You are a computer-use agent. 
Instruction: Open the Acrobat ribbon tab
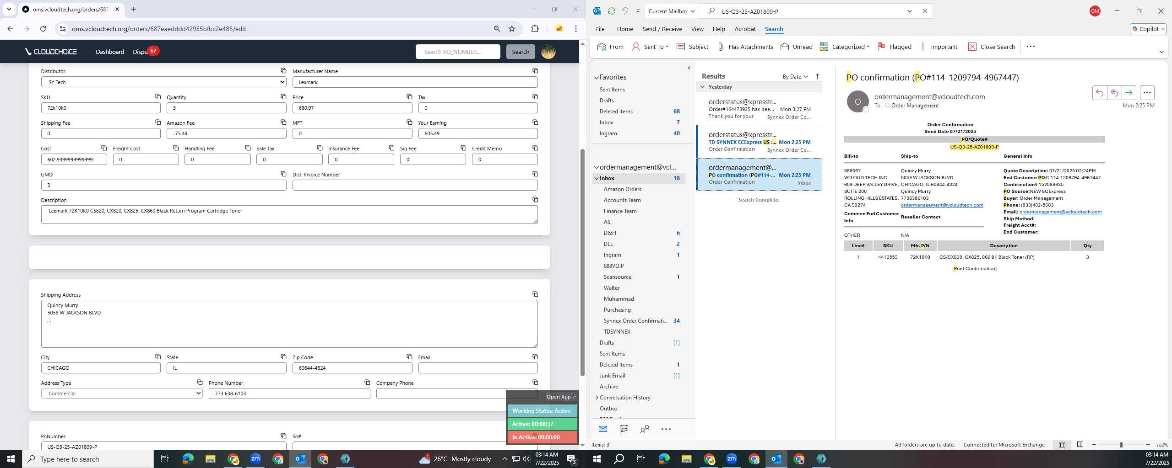pos(745,29)
